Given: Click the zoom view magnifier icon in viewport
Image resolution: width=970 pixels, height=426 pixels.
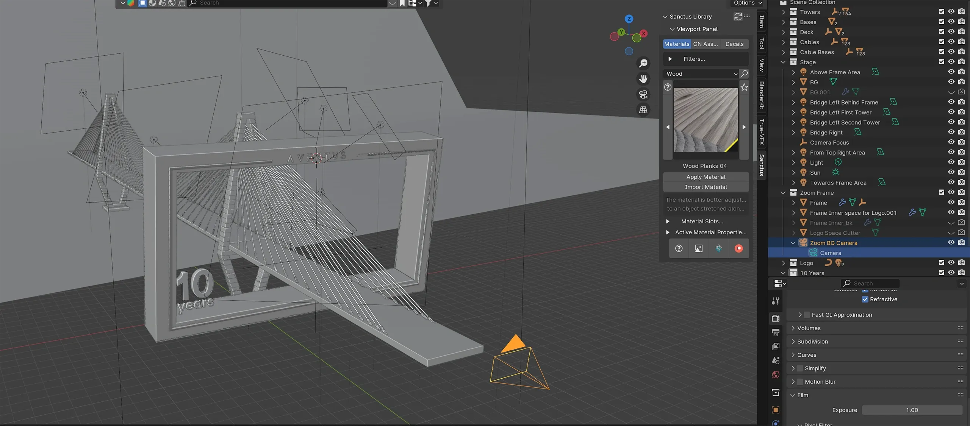Looking at the screenshot, I should coord(643,63).
